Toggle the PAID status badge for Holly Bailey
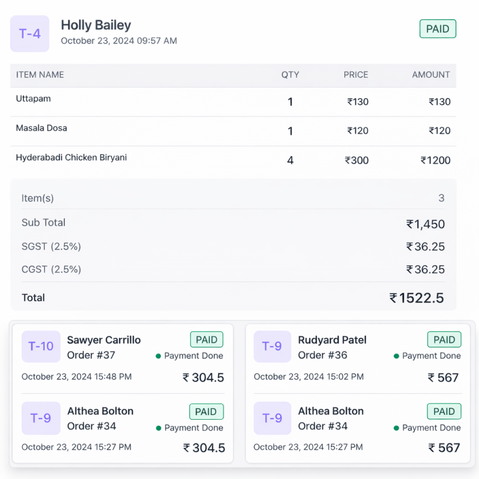Screen dimensions: 479x479 coord(437,29)
